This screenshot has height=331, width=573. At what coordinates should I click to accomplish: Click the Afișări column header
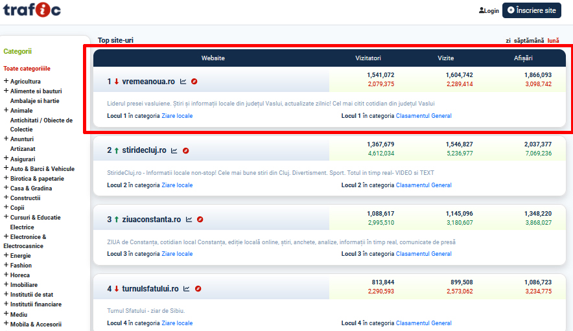[x=523, y=58]
